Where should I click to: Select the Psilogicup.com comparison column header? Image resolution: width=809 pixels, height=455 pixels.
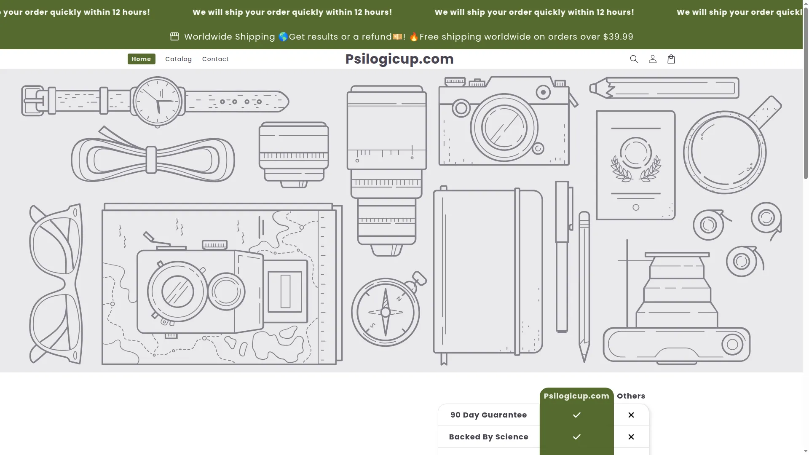[x=576, y=396]
